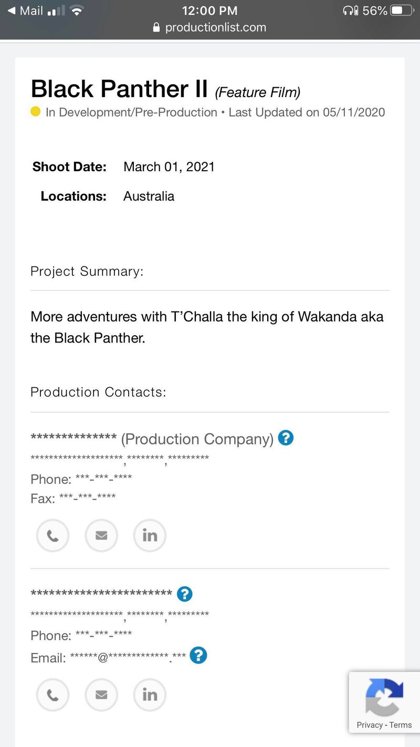Image resolution: width=420 pixels, height=747 pixels.
Task: Open reCAPTCHA Terms link
Action: pyautogui.click(x=401, y=725)
